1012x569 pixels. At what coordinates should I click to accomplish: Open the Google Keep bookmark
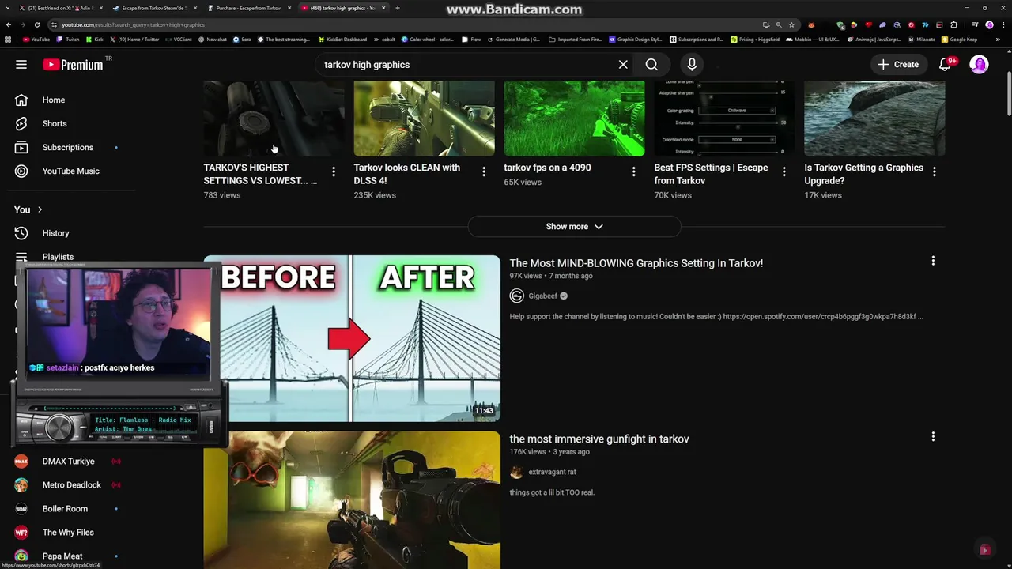point(959,39)
